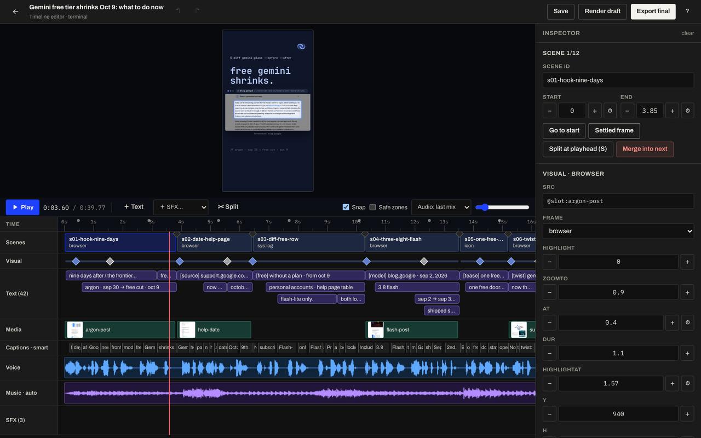Click the END value field 3.85
Image resolution: width=701 pixels, height=438 pixels.
(x=650, y=111)
